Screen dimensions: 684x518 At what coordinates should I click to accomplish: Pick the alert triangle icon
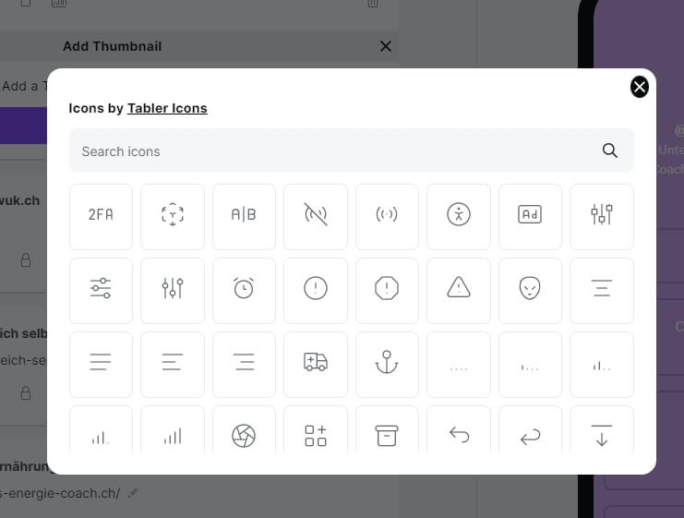pyautogui.click(x=459, y=291)
